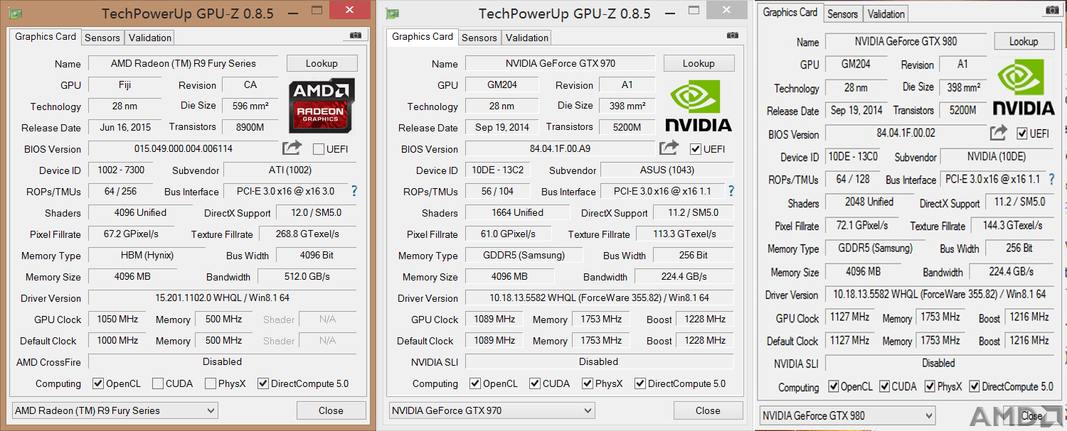Select Graphics Card tab in GTX 980 window

click(x=790, y=12)
